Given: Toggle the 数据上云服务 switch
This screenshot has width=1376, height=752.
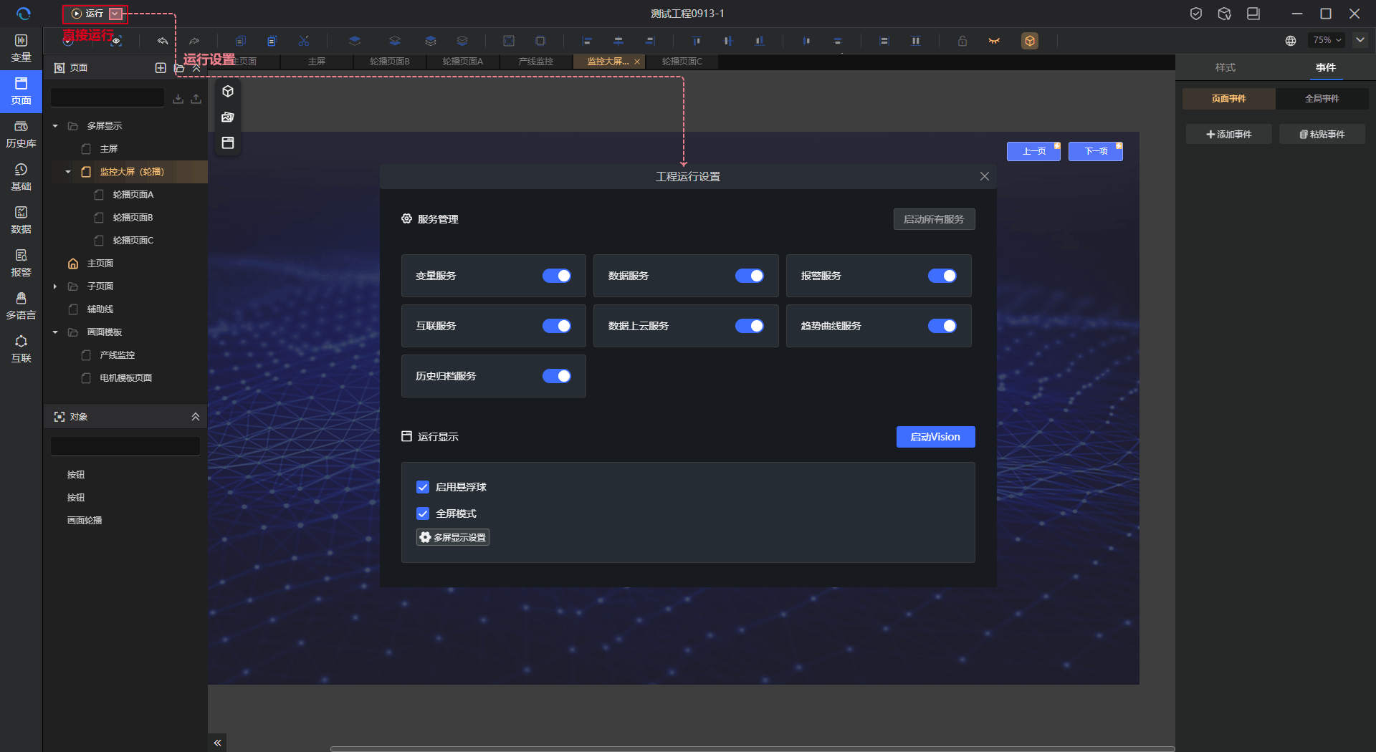Looking at the screenshot, I should [x=750, y=326].
